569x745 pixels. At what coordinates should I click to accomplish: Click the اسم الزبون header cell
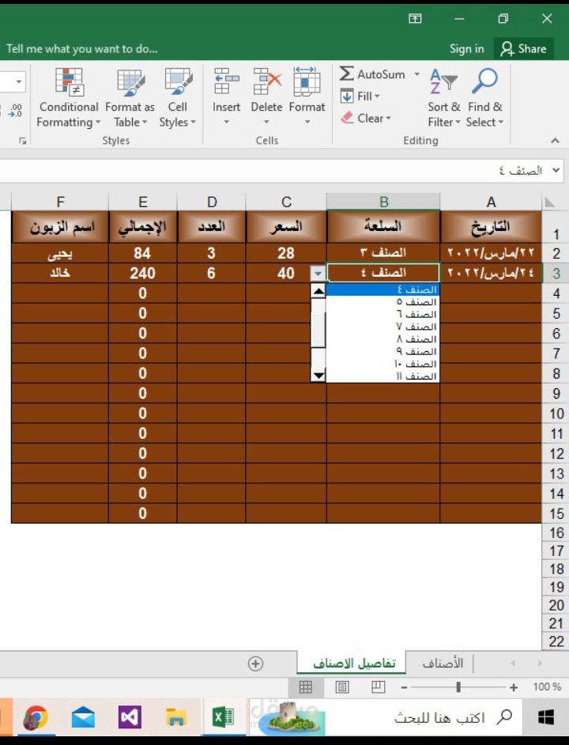click(x=60, y=227)
